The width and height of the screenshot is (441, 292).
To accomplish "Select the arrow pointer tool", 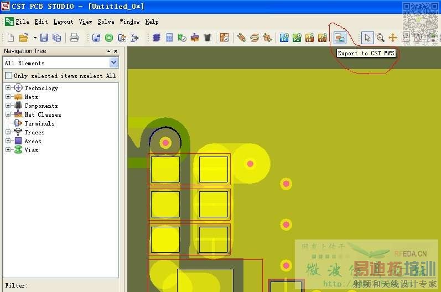I will [367, 38].
